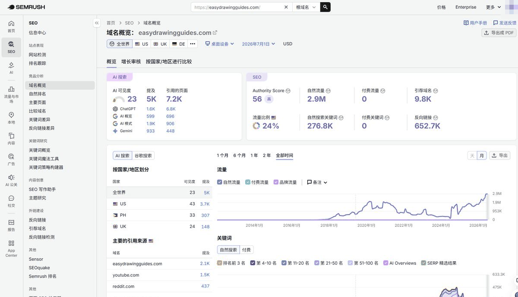Image resolution: width=518 pixels, height=297 pixels.
Task: Toggle the 自然流量 chart checkbox
Action: (220, 182)
